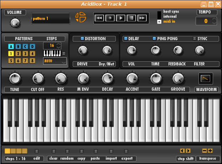Click the import pattern button
This screenshot has width=222, height=164.
(x=111, y=151)
